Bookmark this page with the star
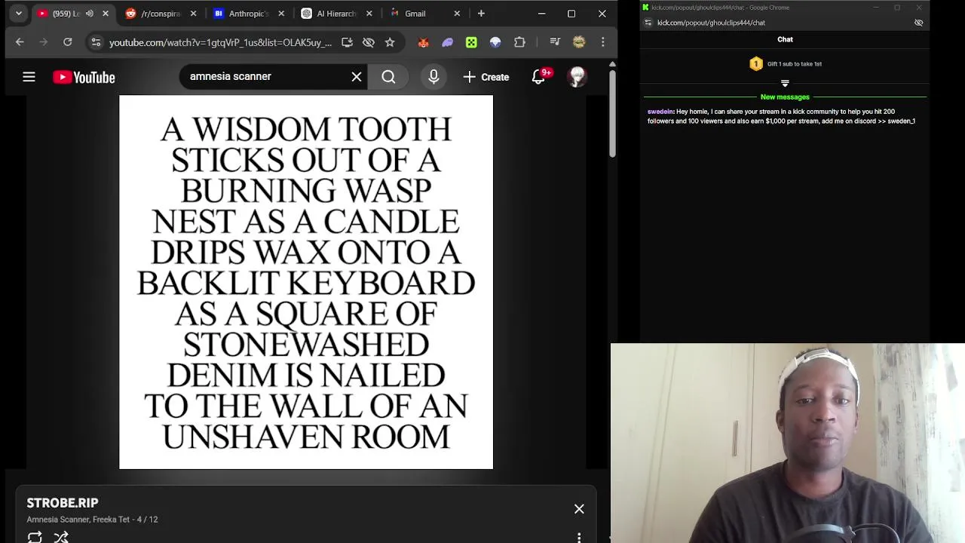 [x=390, y=42]
